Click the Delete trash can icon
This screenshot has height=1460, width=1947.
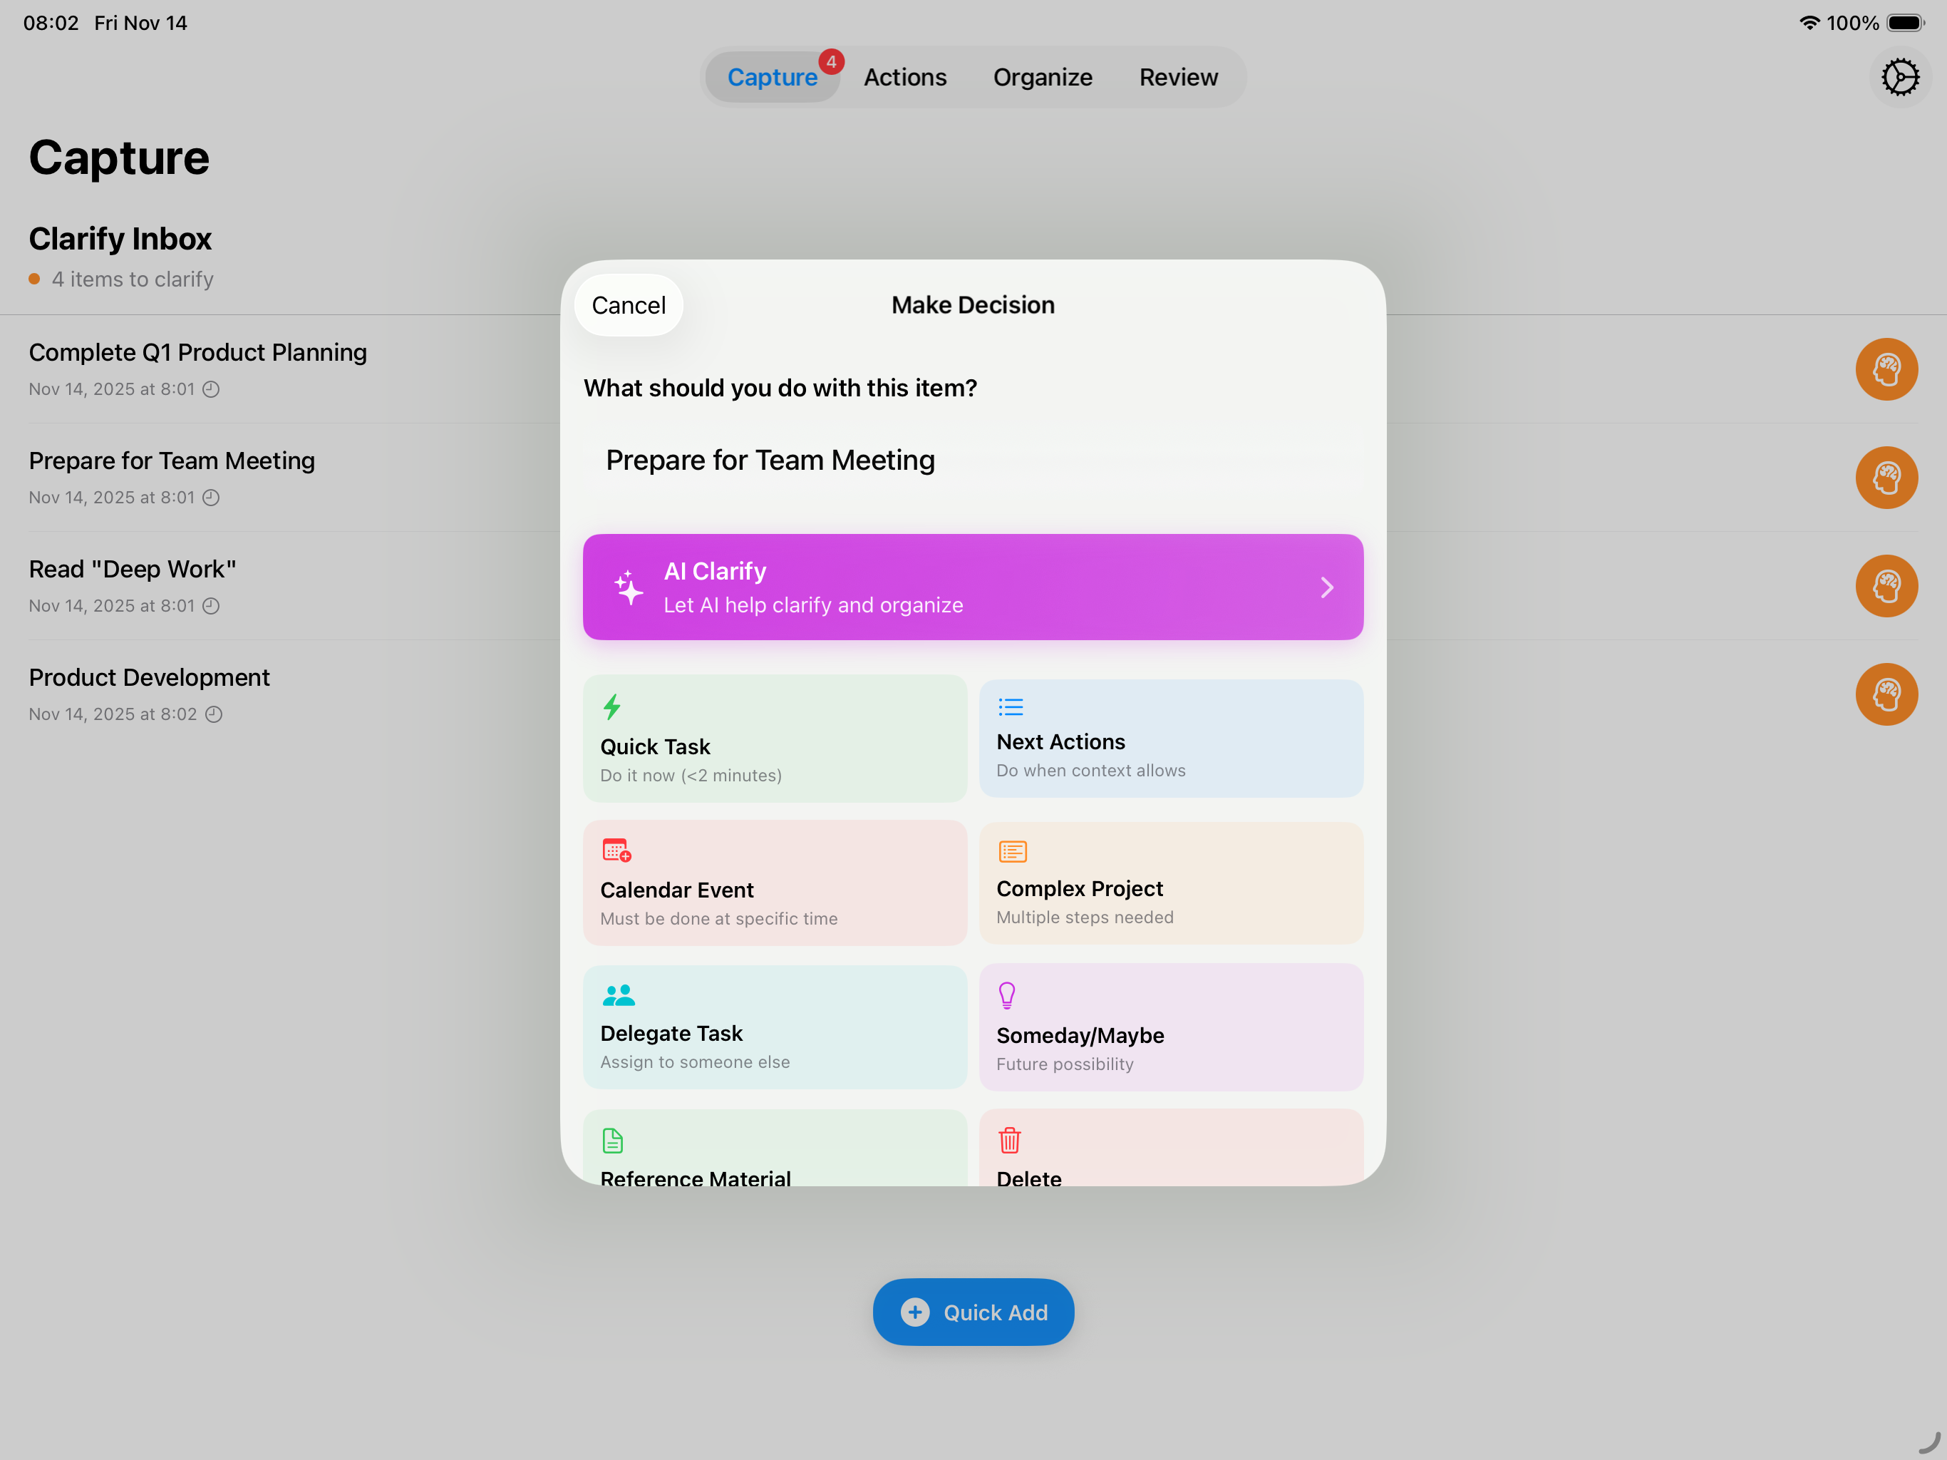pos(1008,1139)
